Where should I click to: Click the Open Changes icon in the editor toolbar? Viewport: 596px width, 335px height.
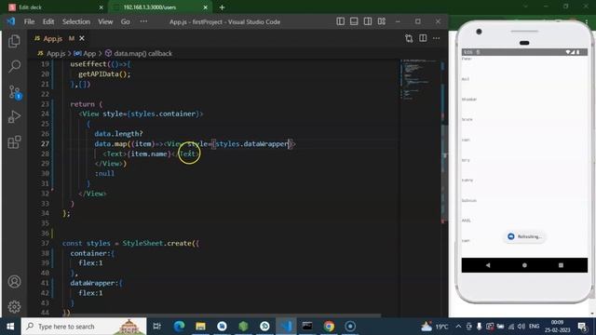click(409, 38)
